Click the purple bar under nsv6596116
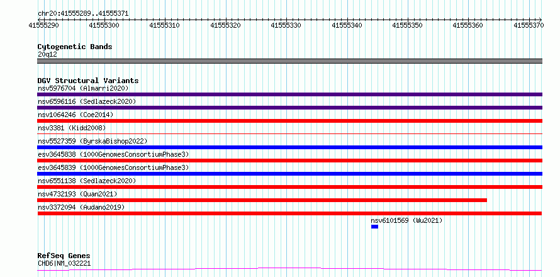Image resolution: width=560 pixels, height=277 pixels. pos(289,108)
